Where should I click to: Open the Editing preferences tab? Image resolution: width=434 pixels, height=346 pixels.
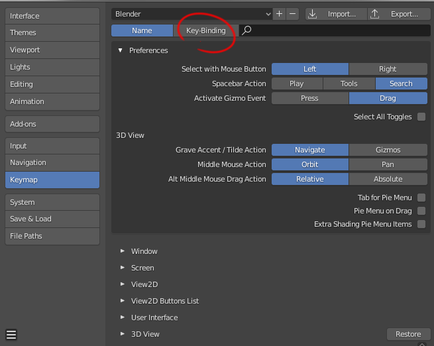click(52, 84)
